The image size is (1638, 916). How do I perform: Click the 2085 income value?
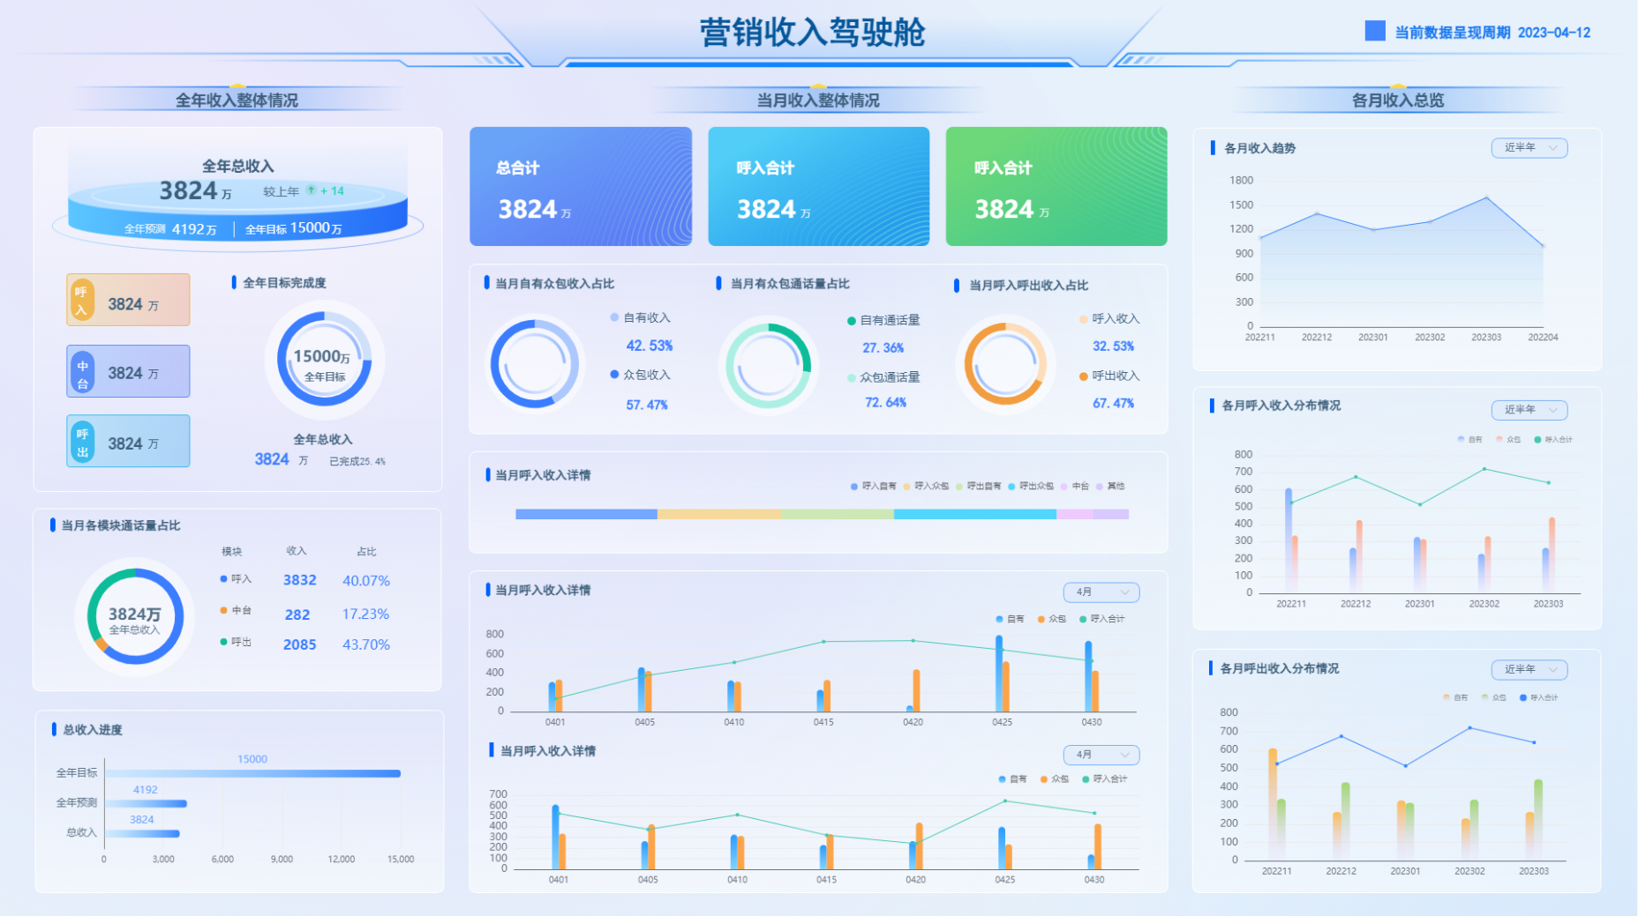coord(299,644)
